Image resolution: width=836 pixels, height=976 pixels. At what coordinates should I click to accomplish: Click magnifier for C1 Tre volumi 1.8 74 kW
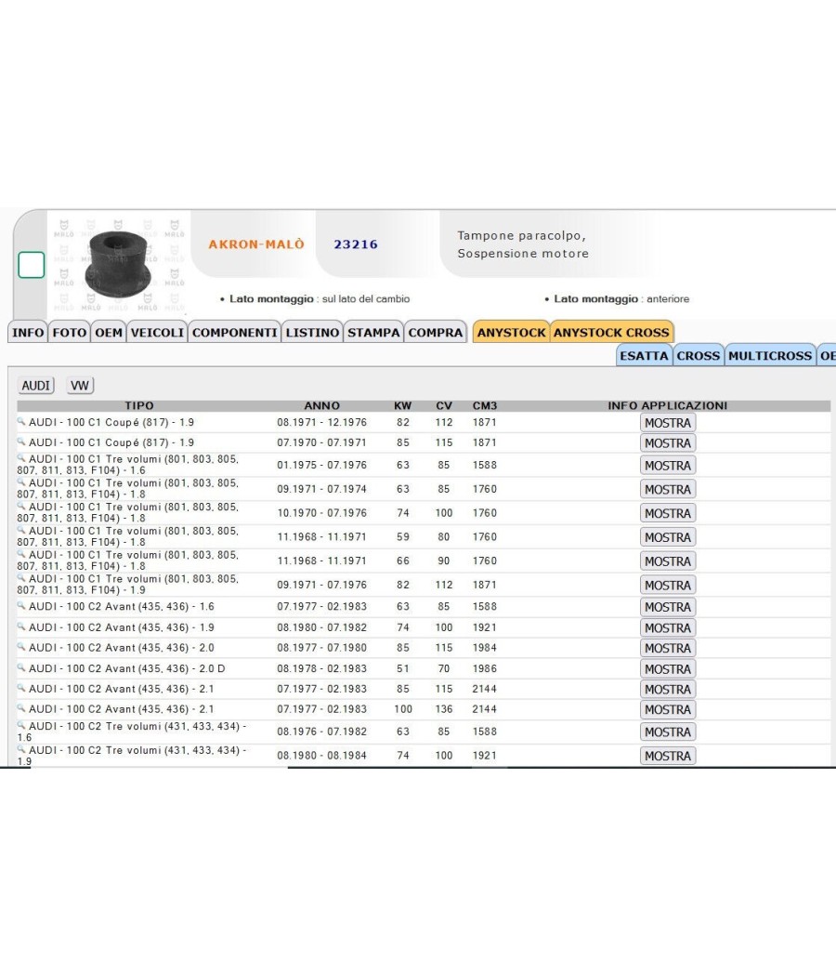[21, 506]
